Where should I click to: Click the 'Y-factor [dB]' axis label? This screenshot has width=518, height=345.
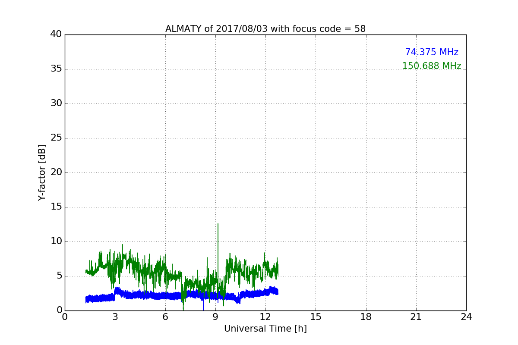[x=42, y=172]
